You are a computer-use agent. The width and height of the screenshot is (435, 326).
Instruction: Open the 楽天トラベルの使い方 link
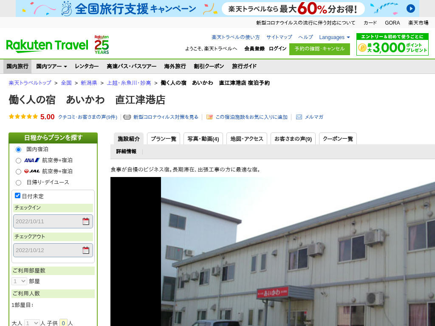point(235,37)
